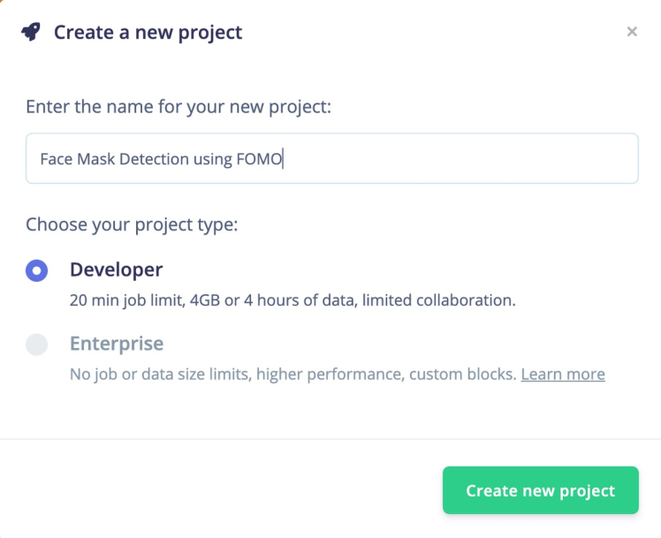Click the word Face in the name field
Screen dimensions: 661x538
(x=55, y=159)
